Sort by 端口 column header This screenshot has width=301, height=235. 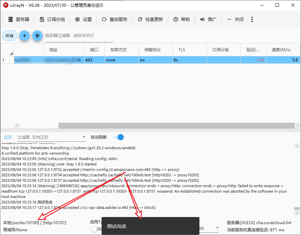click(x=94, y=50)
